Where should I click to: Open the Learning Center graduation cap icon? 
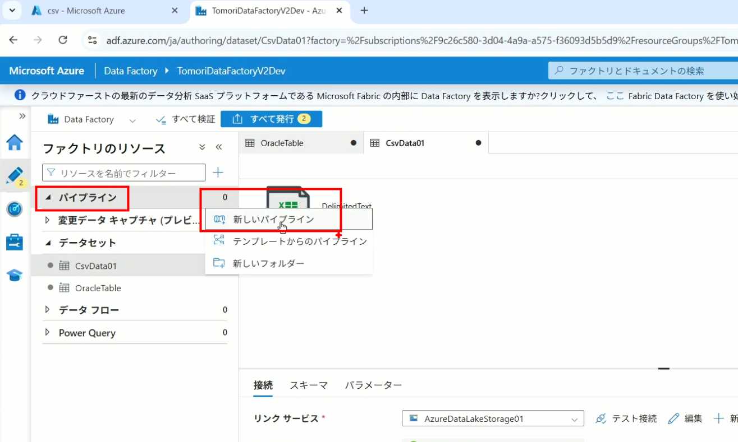pos(15,275)
